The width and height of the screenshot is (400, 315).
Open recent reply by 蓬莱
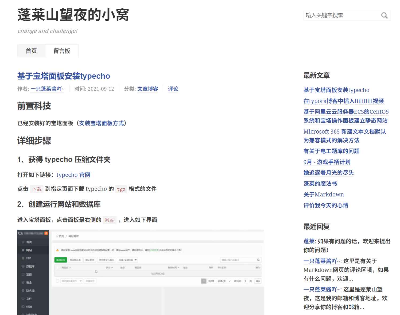coord(309,241)
